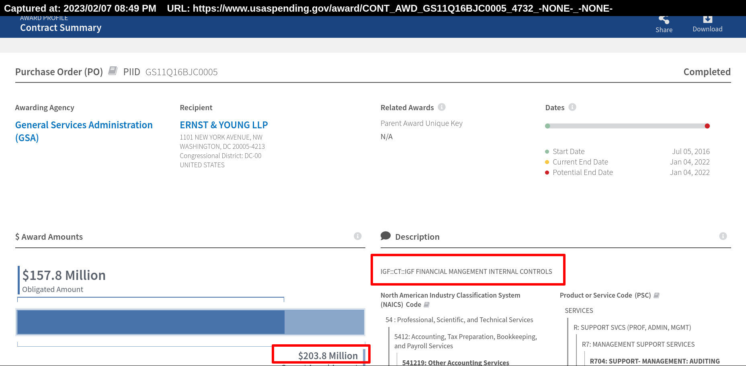Select the UNITED STATES country line
This screenshot has width=746, height=366.
(x=202, y=165)
